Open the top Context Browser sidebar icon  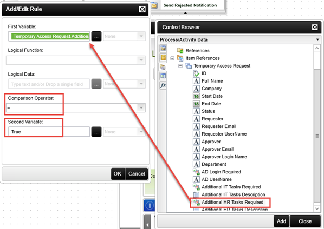pyautogui.click(x=163, y=49)
